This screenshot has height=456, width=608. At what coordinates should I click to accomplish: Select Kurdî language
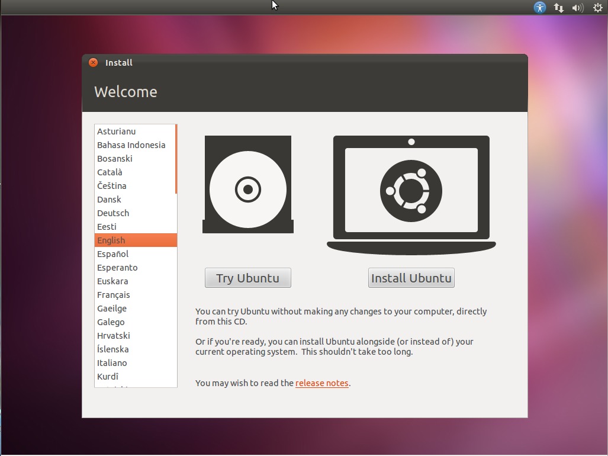(x=135, y=377)
